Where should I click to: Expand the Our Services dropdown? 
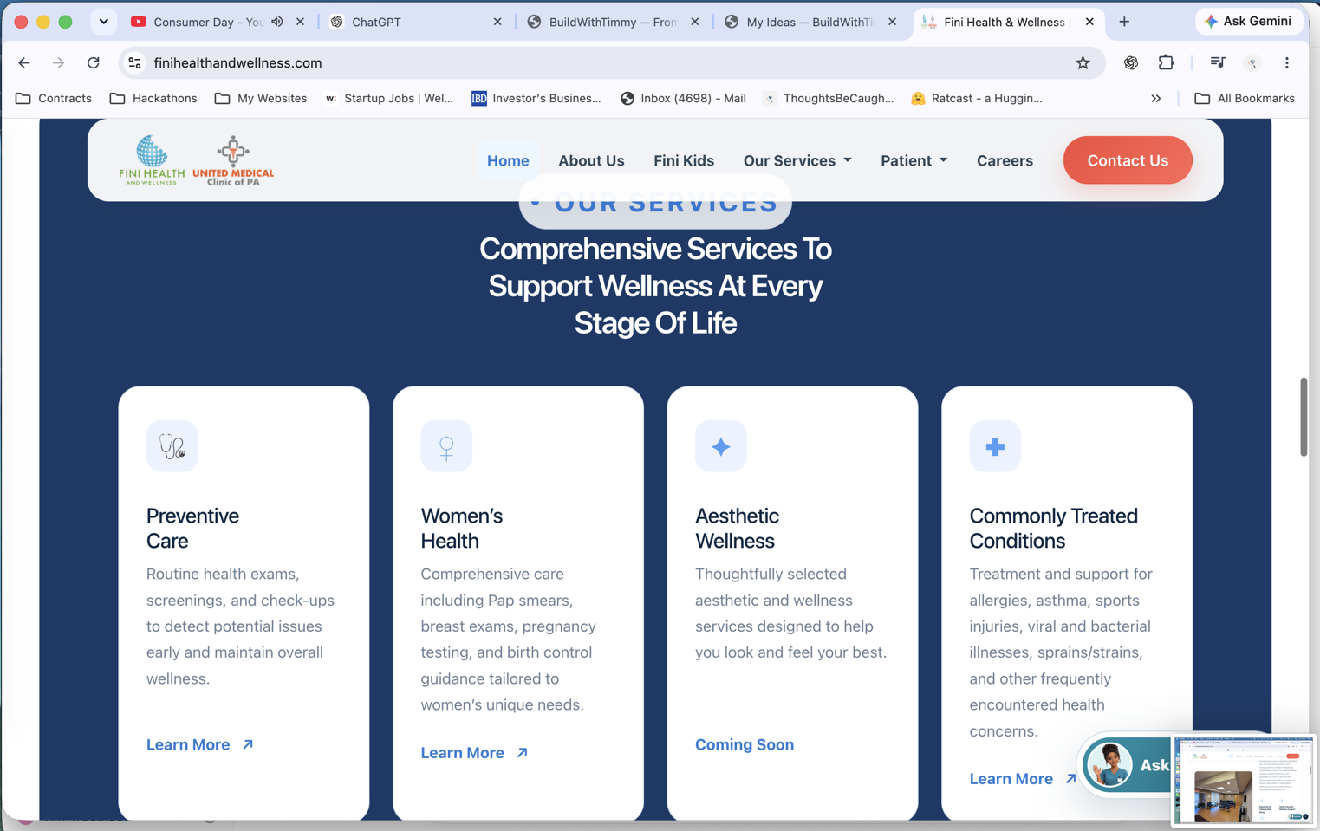[797, 160]
